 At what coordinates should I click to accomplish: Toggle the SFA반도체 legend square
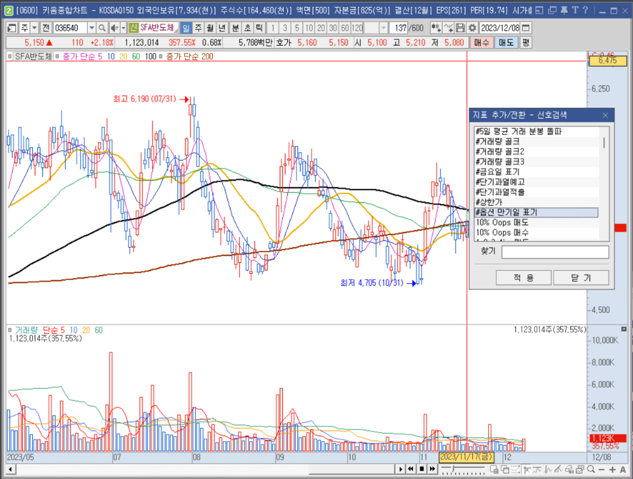pyautogui.click(x=9, y=56)
